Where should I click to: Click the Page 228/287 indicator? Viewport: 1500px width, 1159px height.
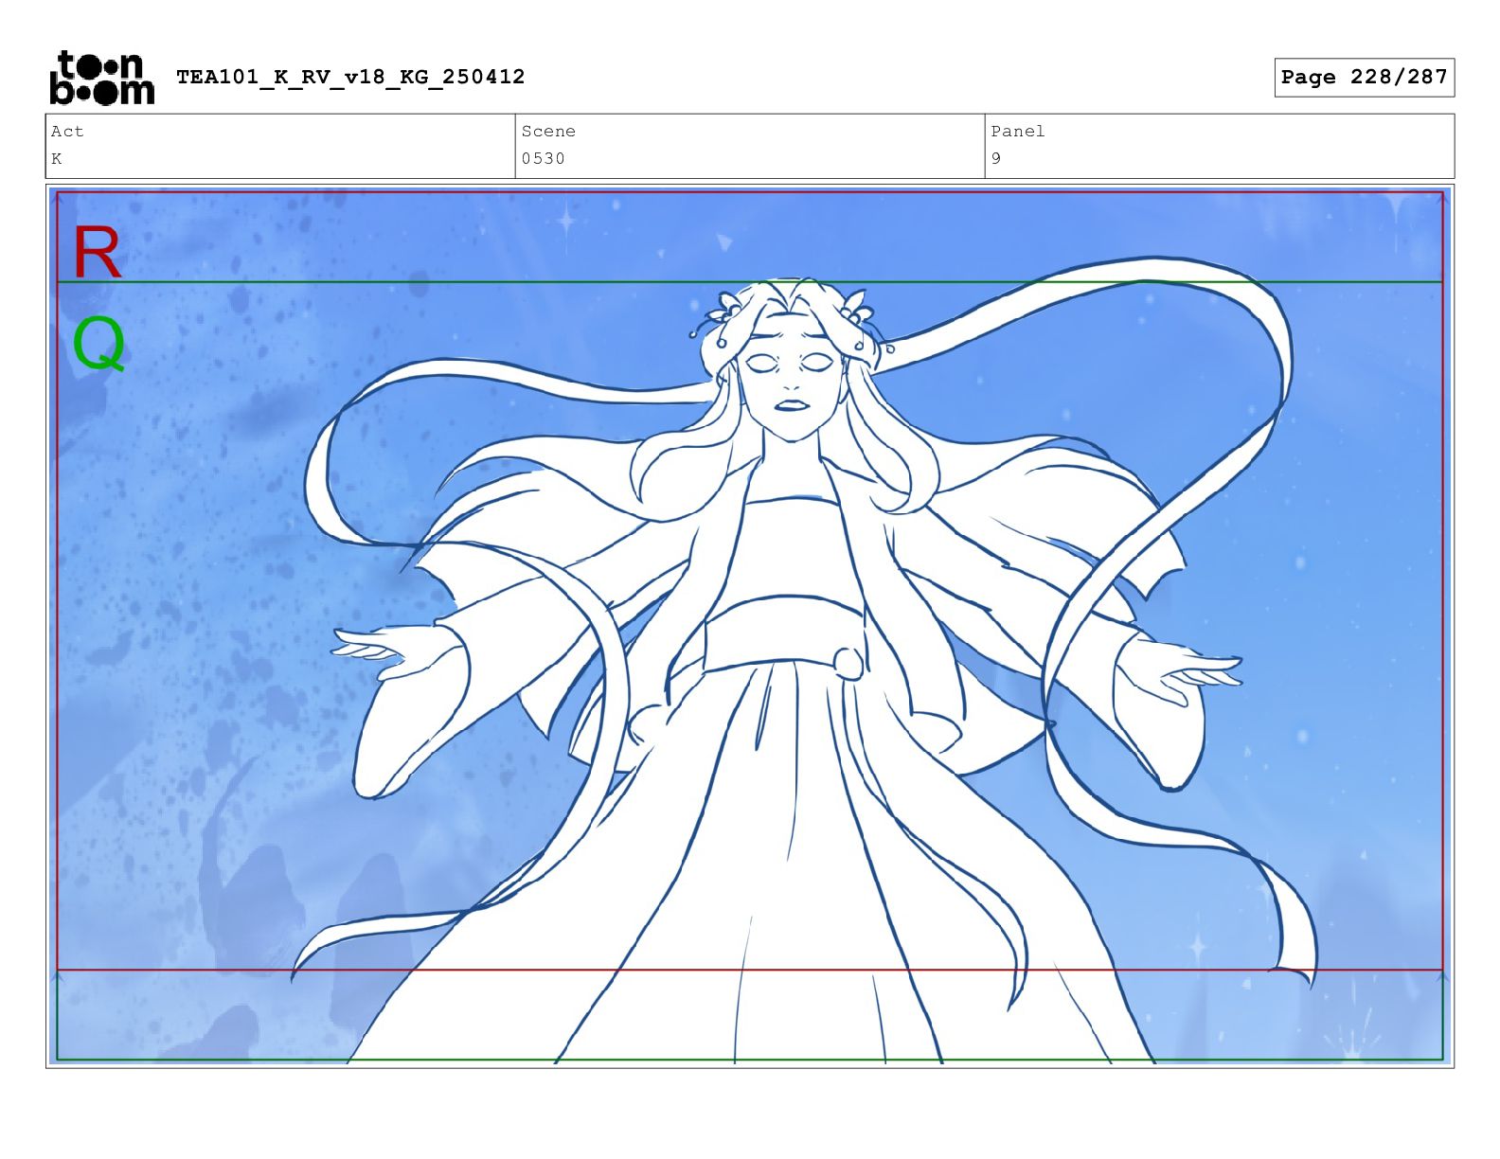[1364, 78]
